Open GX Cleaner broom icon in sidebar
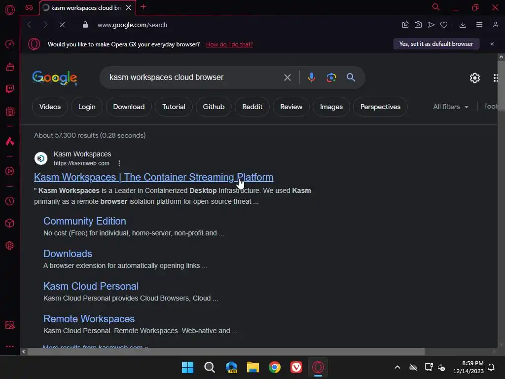The image size is (505, 379). point(10,67)
